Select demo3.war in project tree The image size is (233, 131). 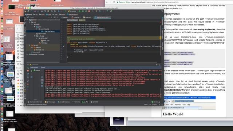pos(39,50)
